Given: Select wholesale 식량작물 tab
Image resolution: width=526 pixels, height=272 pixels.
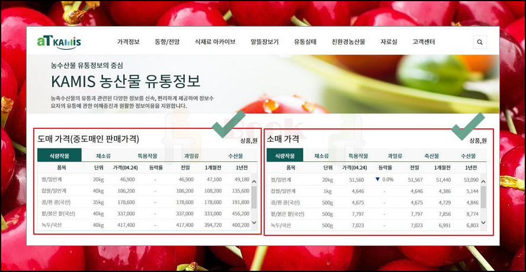Looking at the screenshot, I should (59, 156).
